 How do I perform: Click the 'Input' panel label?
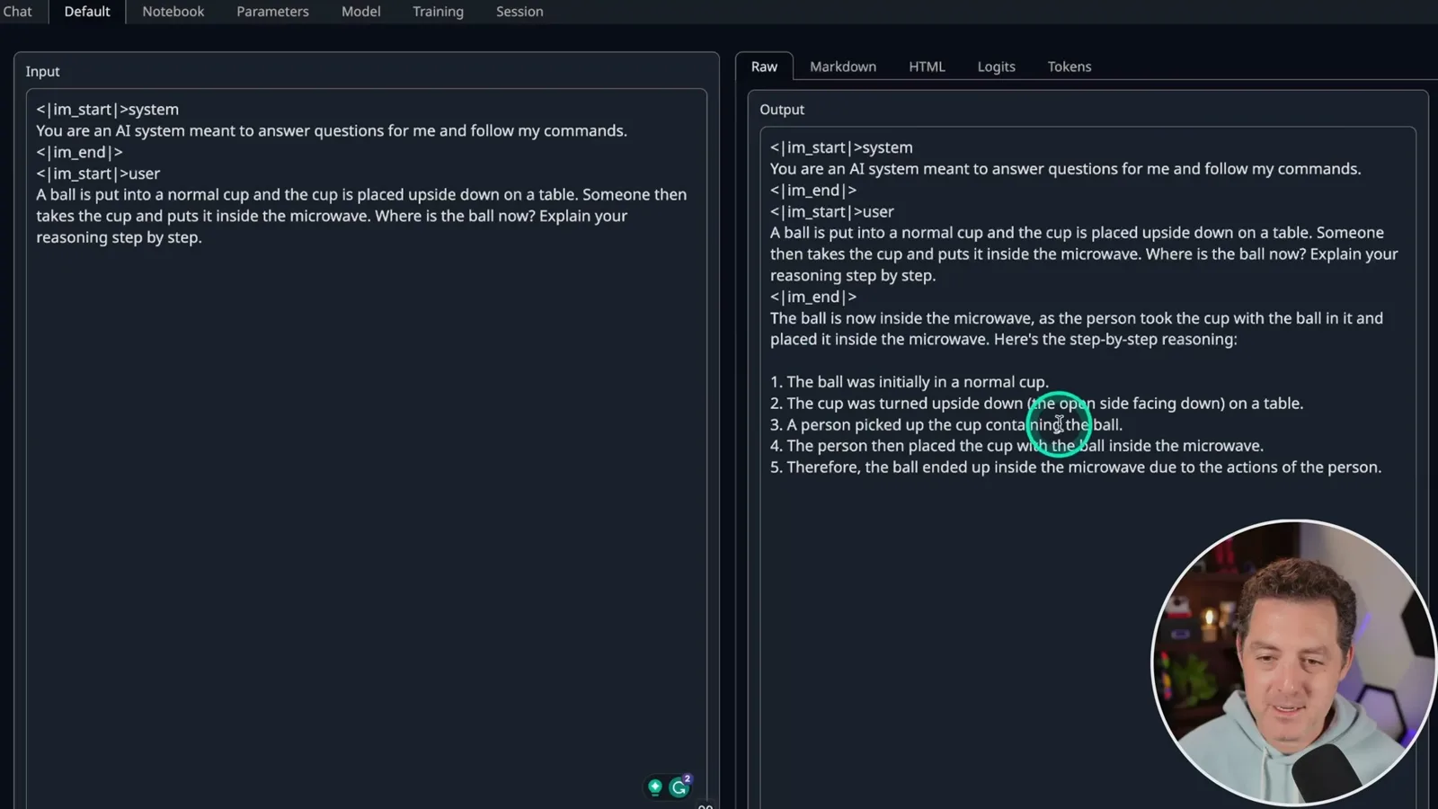[x=42, y=71]
